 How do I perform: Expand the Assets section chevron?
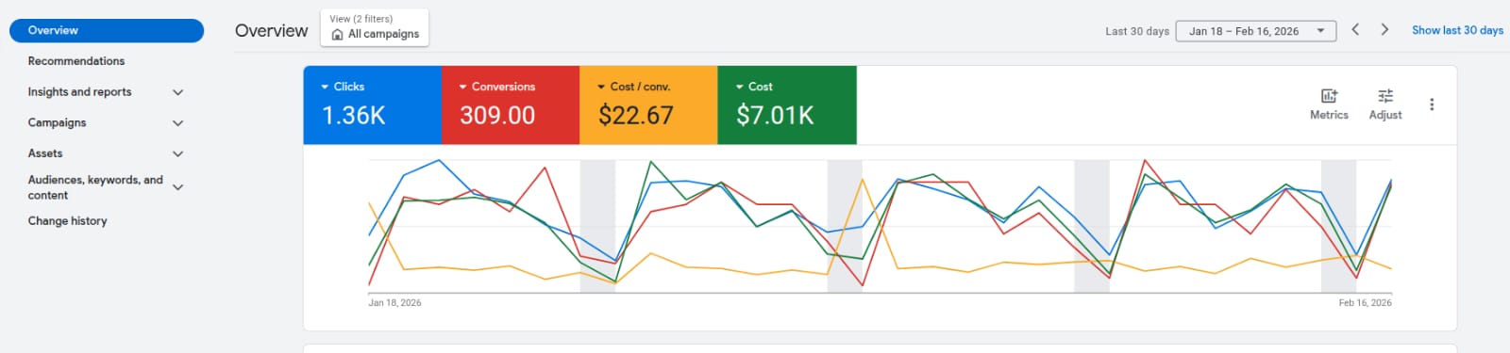click(177, 153)
